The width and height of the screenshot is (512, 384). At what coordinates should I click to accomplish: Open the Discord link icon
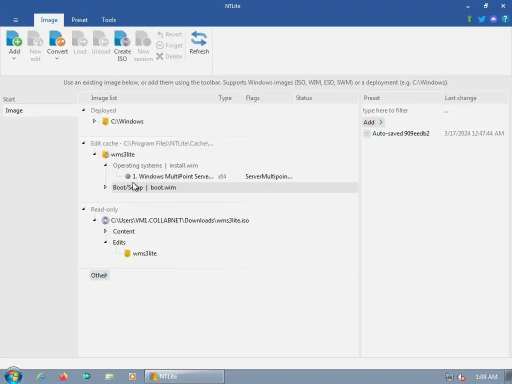(493, 19)
